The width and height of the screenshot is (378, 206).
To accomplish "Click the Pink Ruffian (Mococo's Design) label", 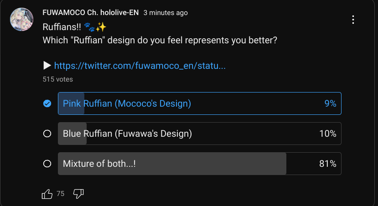I will pos(127,104).
